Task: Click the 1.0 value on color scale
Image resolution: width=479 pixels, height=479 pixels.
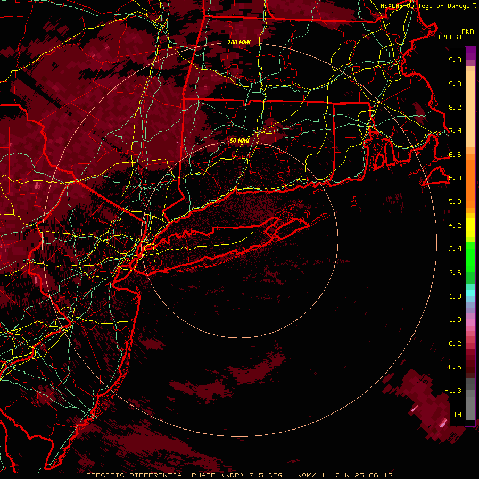Action: tap(455, 320)
